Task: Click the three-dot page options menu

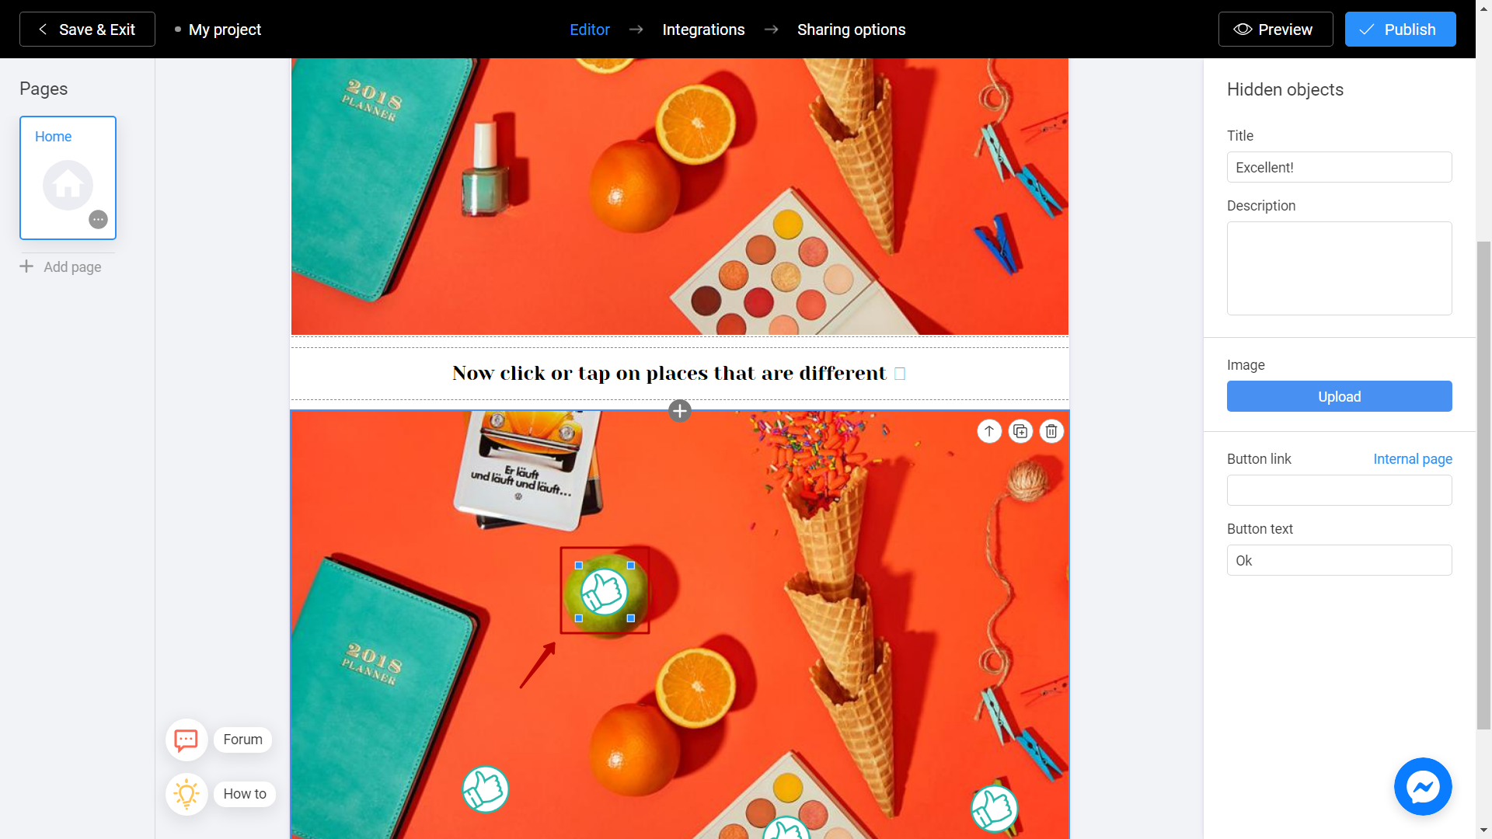Action: pyautogui.click(x=97, y=219)
